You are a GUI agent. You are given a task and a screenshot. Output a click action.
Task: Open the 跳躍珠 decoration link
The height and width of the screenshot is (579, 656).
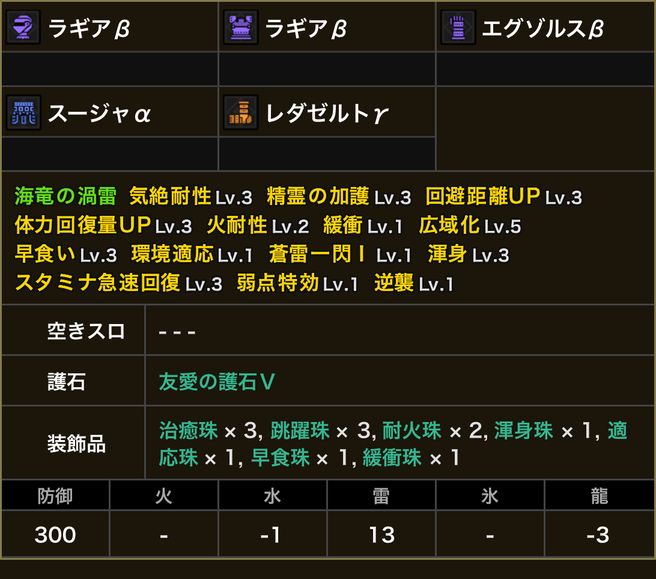point(300,430)
